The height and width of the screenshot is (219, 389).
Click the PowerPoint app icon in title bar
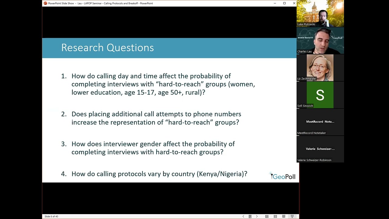(x=45, y=3)
